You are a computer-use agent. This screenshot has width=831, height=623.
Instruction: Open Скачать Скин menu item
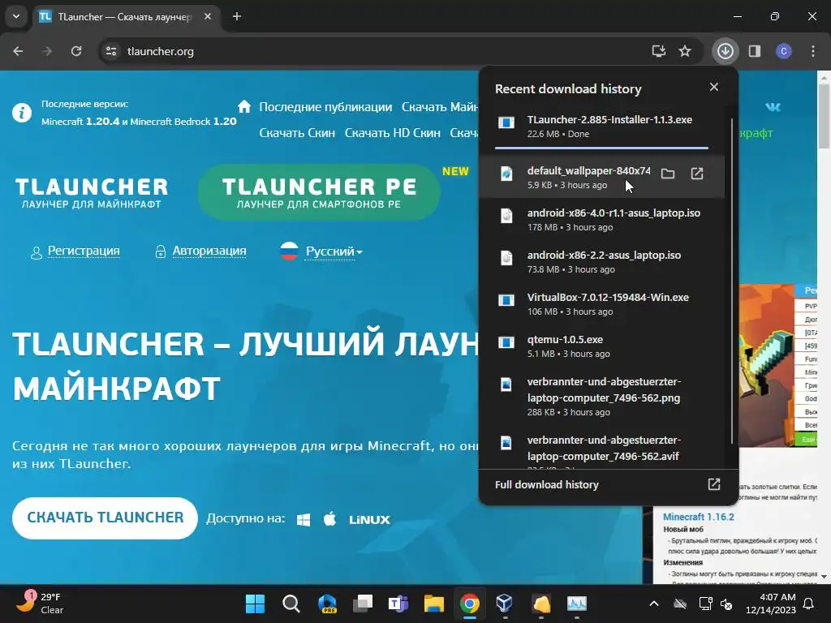click(x=297, y=133)
